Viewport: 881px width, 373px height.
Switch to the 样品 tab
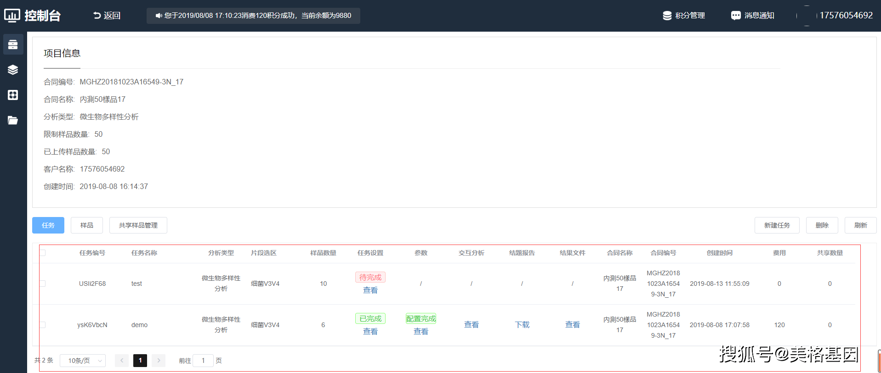86,225
